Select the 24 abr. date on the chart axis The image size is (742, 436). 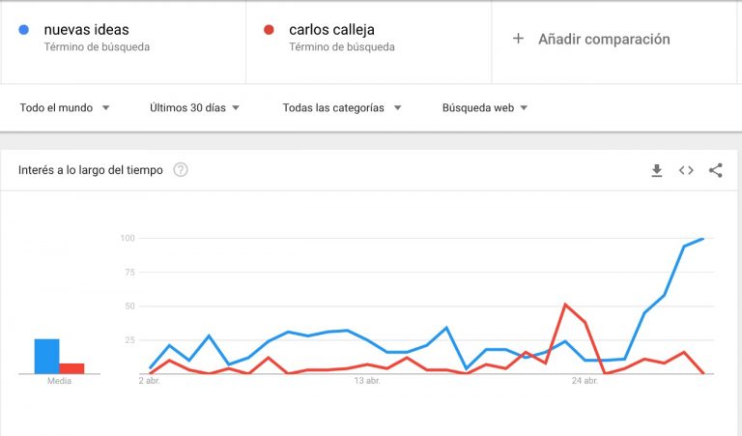(x=585, y=381)
